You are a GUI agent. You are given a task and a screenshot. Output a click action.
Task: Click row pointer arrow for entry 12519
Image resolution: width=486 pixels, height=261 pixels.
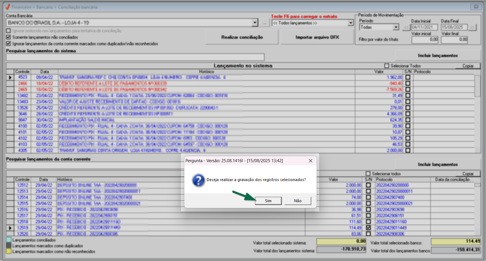[10, 228]
